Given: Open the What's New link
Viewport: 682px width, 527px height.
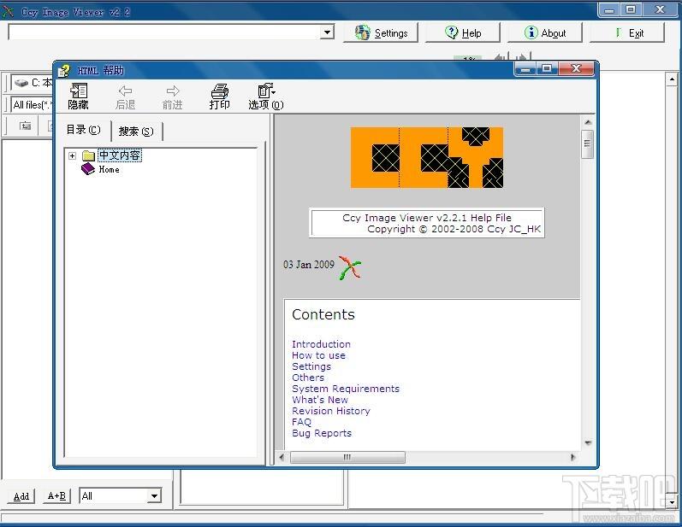Looking at the screenshot, I should pyautogui.click(x=320, y=400).
